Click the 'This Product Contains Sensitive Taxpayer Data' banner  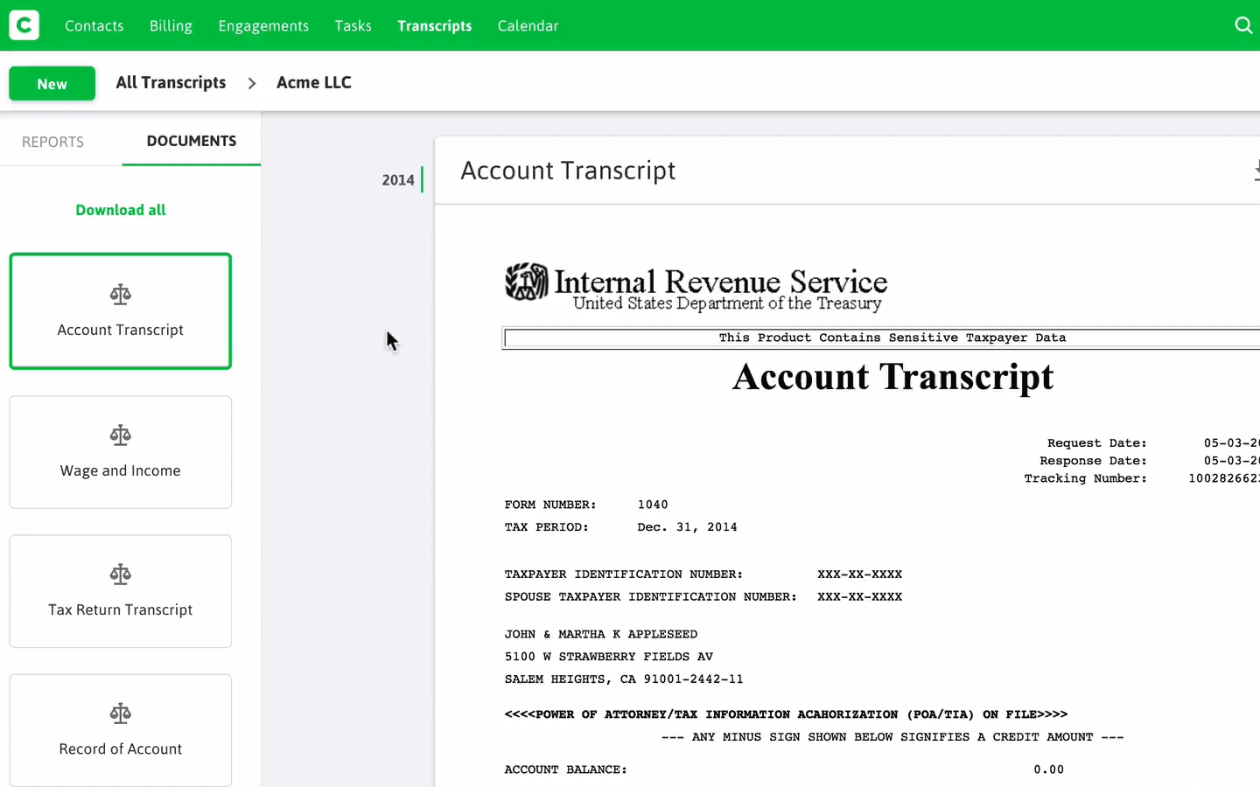click(882, 338)
